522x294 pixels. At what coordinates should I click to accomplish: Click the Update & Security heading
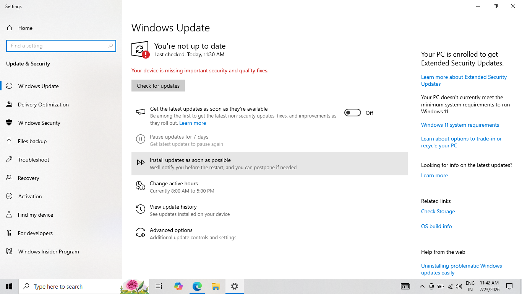tap(28, 64)
